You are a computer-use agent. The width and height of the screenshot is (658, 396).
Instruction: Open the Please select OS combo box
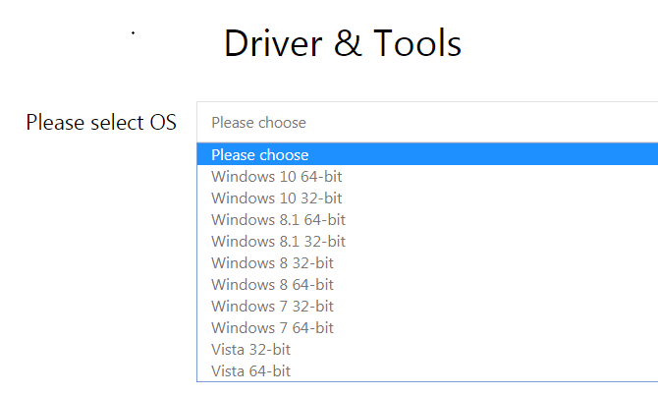tap(427, 123)
